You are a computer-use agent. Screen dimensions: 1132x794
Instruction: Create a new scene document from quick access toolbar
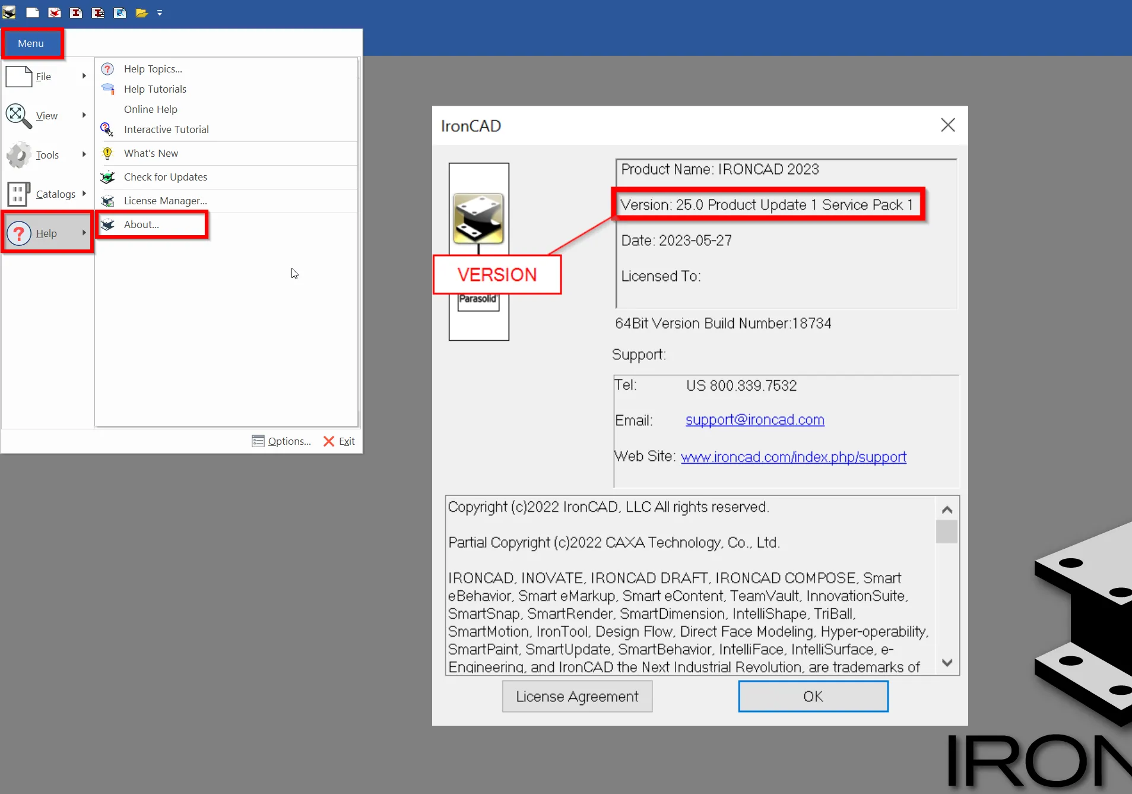click(33, 12)
